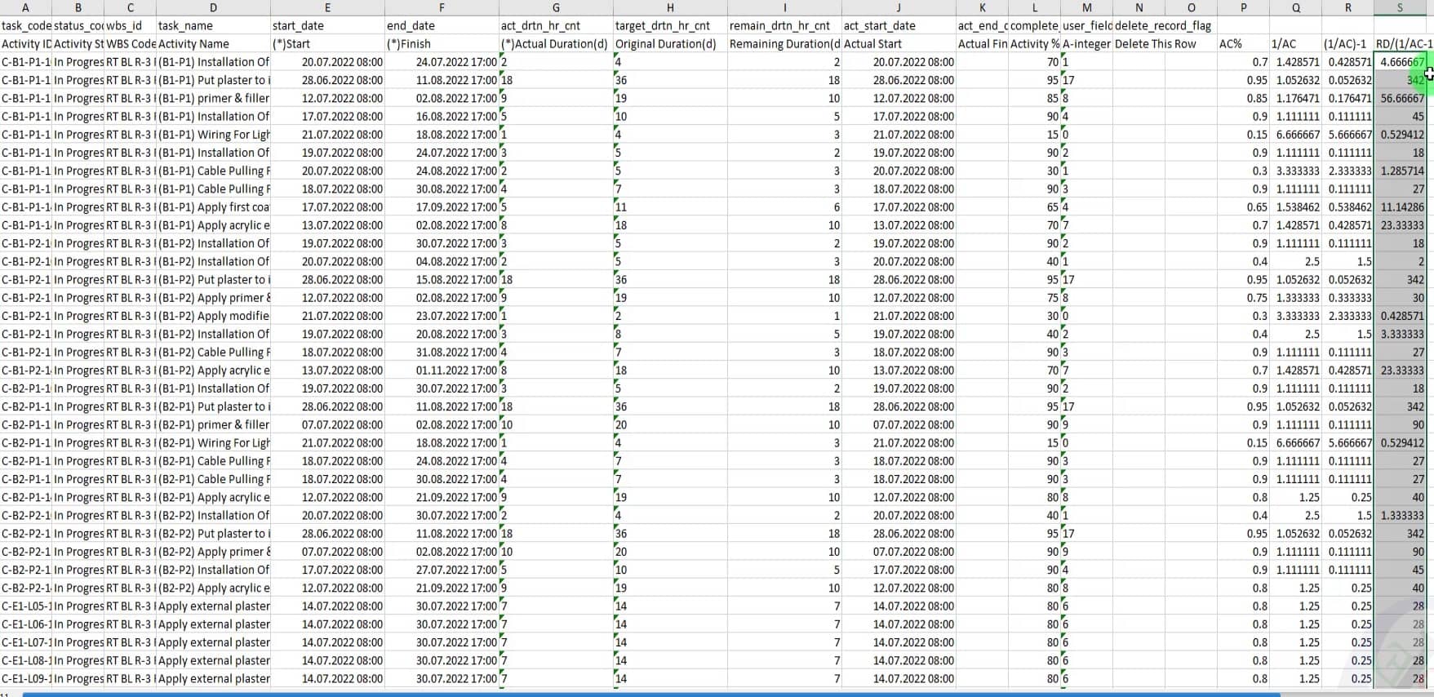This screenshot has width=1434, height=697.
Task: Click '(B1-P1) Apply first coa' cell
Action: tap(213, 207)
